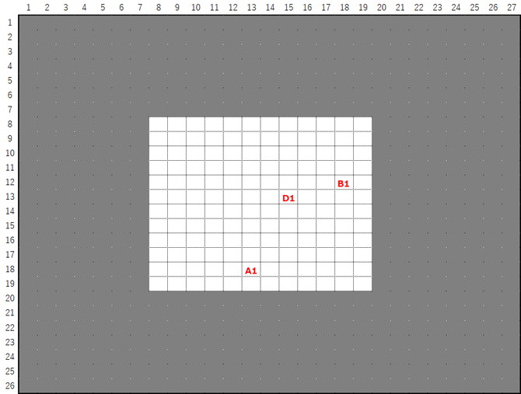Click column header number 5
The width and height of the screenshot is (521, 394).
pos(103,7)
